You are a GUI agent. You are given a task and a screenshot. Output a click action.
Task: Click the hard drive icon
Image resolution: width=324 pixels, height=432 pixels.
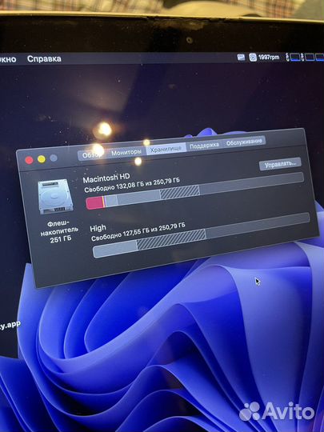(55, 196)
